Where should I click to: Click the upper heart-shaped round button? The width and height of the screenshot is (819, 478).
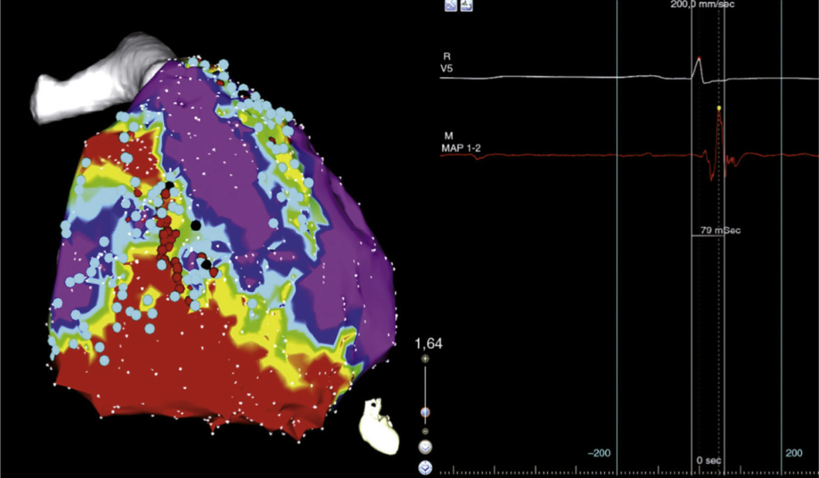[x=425, y=447]
